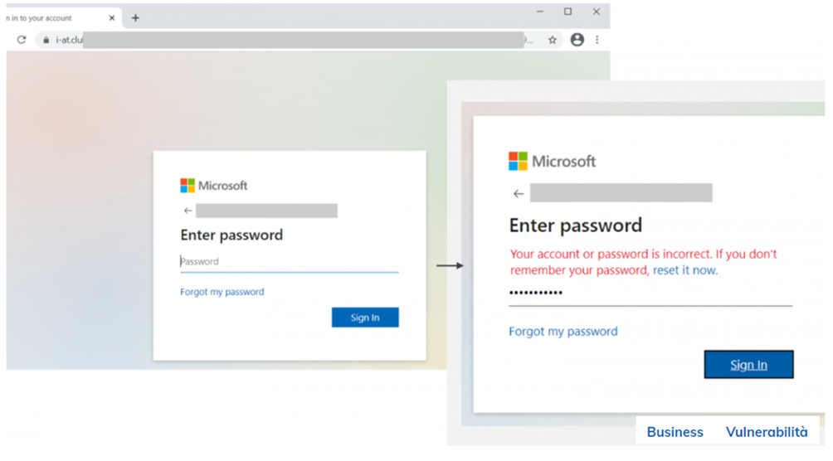Click back arrow in the empty-password login form
This screenshot has height=461, width=833.
[x=188, y=211]
